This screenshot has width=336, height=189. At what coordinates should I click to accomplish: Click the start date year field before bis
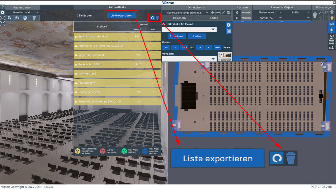point(184,47)
